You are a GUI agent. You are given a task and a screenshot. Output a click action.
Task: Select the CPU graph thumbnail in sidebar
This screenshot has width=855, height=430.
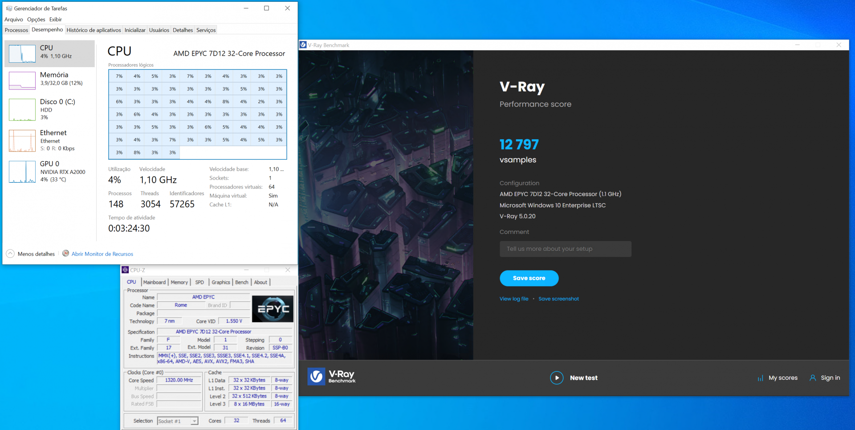[x=22, y=54]
